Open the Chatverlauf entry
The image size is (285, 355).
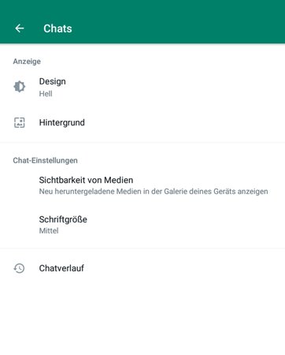142,268
